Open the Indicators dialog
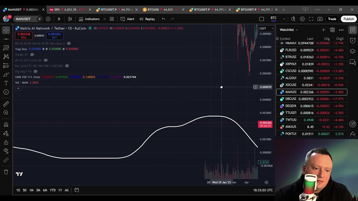358x201 pixels. [89, 19]
